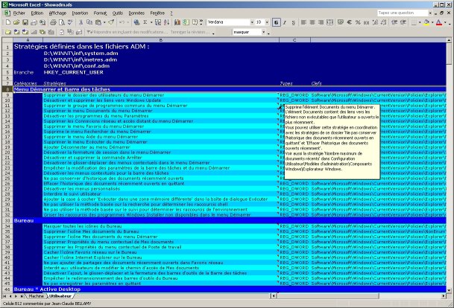The image size is (454, 308).
Task: Center the cell text
Action: pos(312,22)
